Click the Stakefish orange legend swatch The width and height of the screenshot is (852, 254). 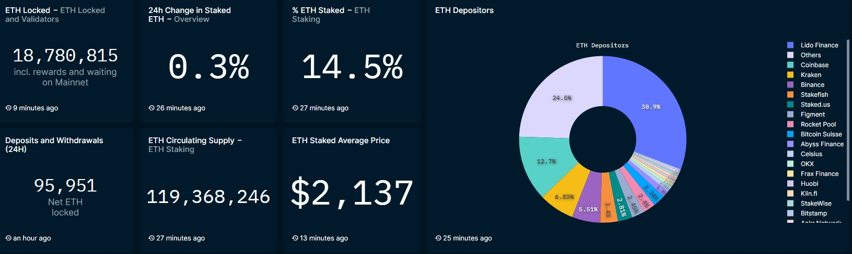pyautogui.click(x=790, y=95)
